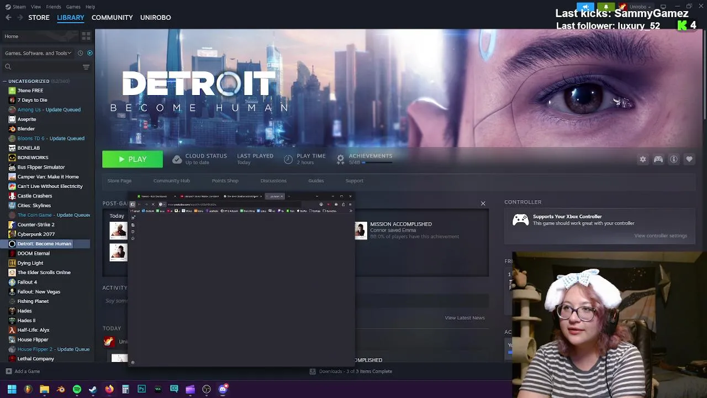The width and height of the screenshot is (707, 398).
Task: Toggle show ready-to-play games filter
Action: point(89,53)
